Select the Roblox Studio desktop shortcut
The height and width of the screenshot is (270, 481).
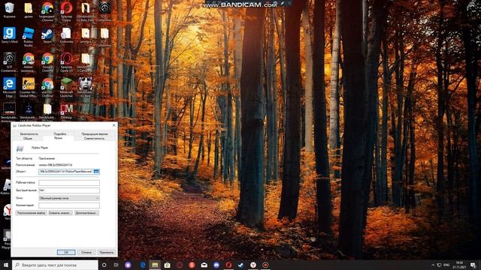point(29,36)
